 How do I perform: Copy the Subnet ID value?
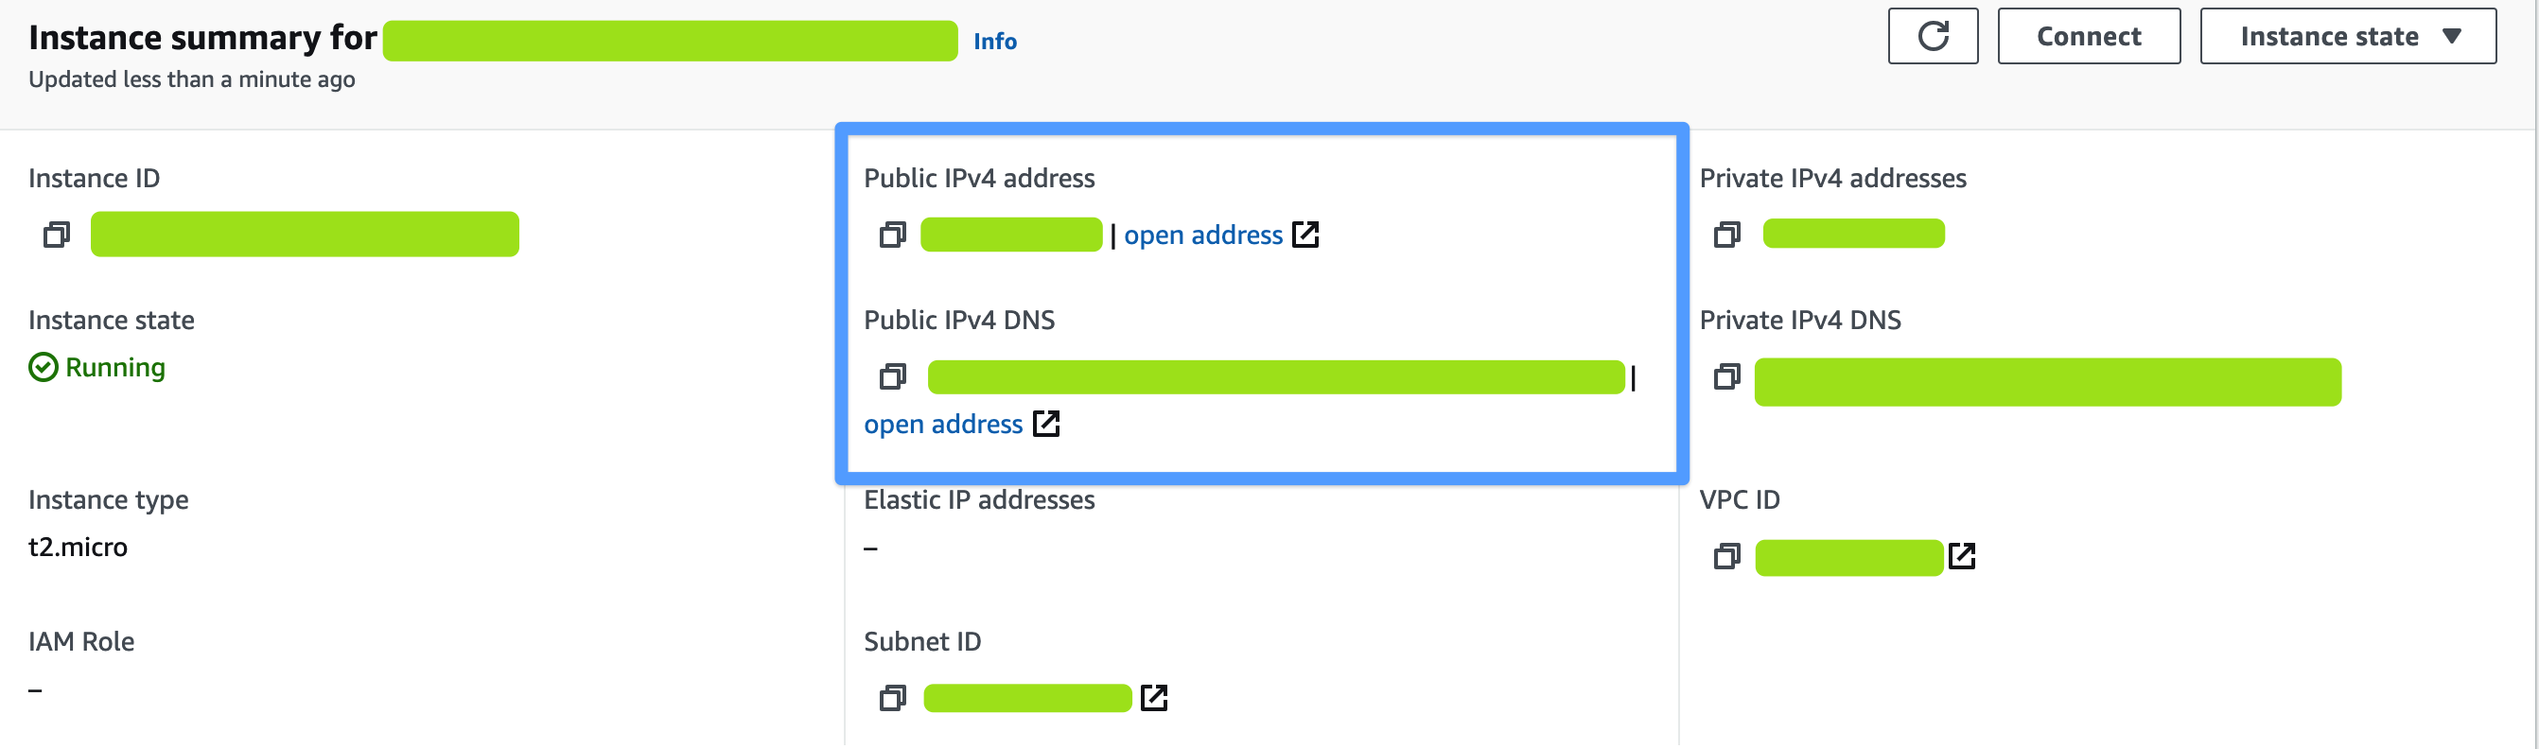pos(892,699)
